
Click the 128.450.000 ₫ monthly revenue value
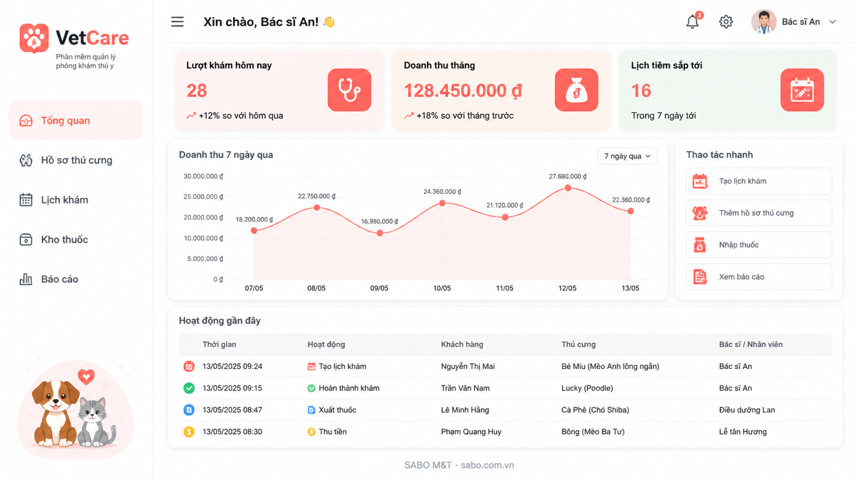[x=463, y=91]
